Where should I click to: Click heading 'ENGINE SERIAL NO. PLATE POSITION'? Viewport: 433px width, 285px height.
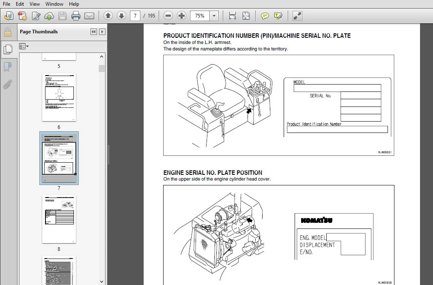pyautogui.click(x=213, y=173)
